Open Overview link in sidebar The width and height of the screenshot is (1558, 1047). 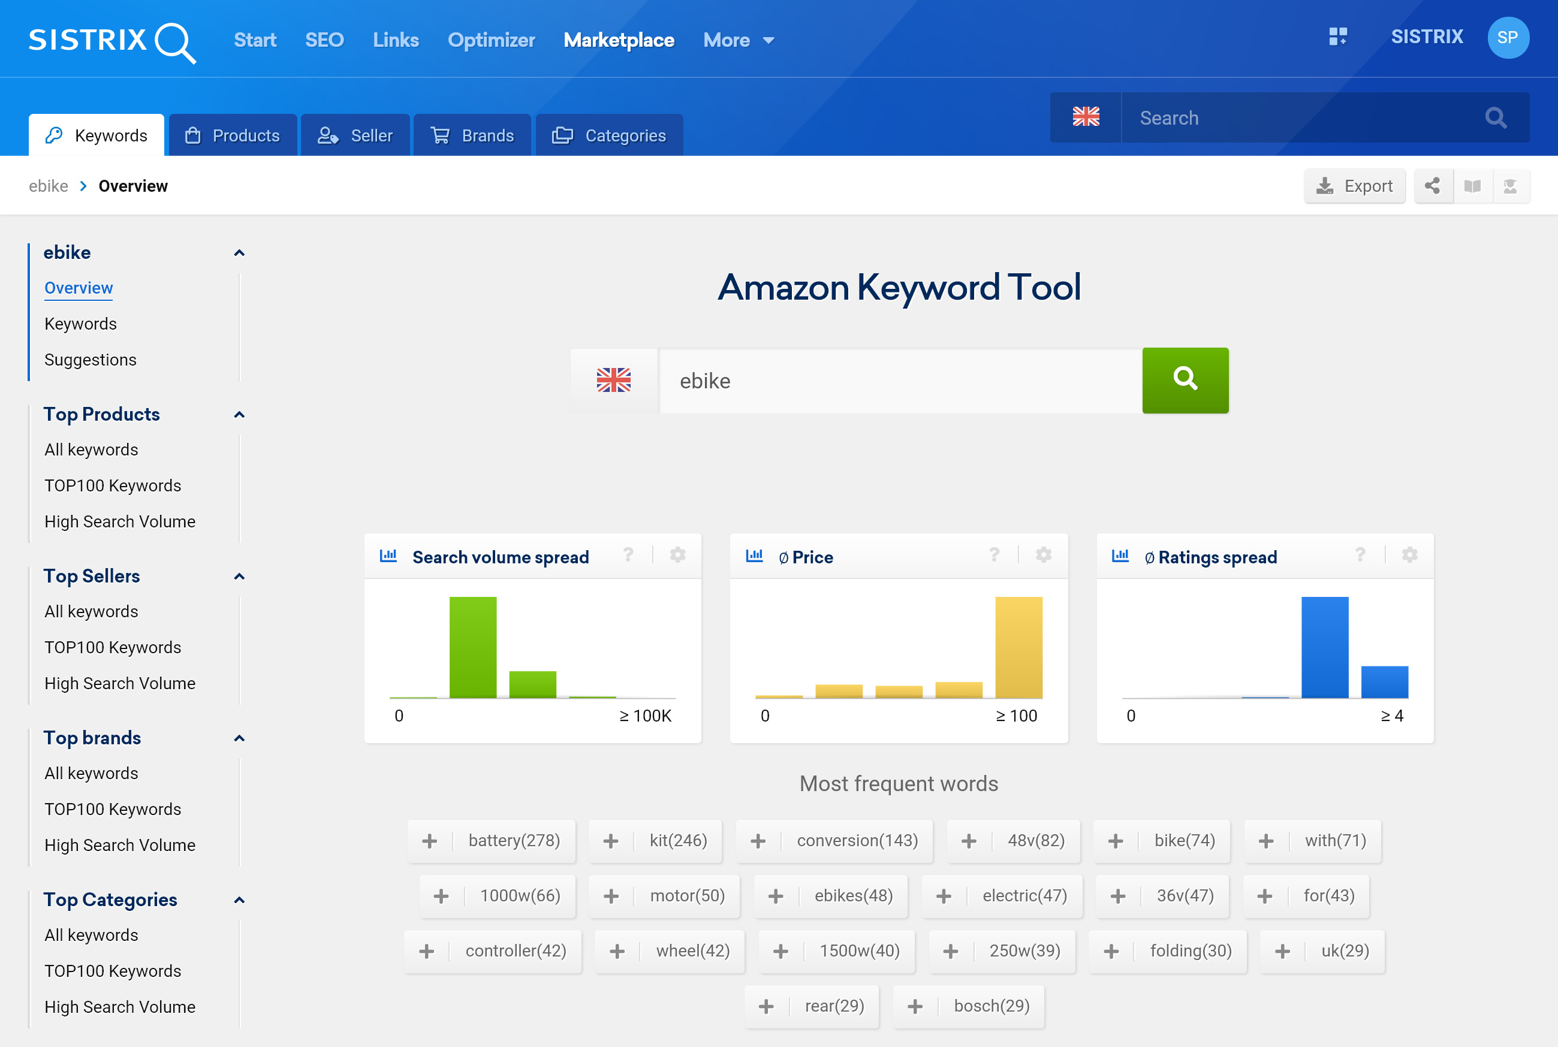pos(78,288)
